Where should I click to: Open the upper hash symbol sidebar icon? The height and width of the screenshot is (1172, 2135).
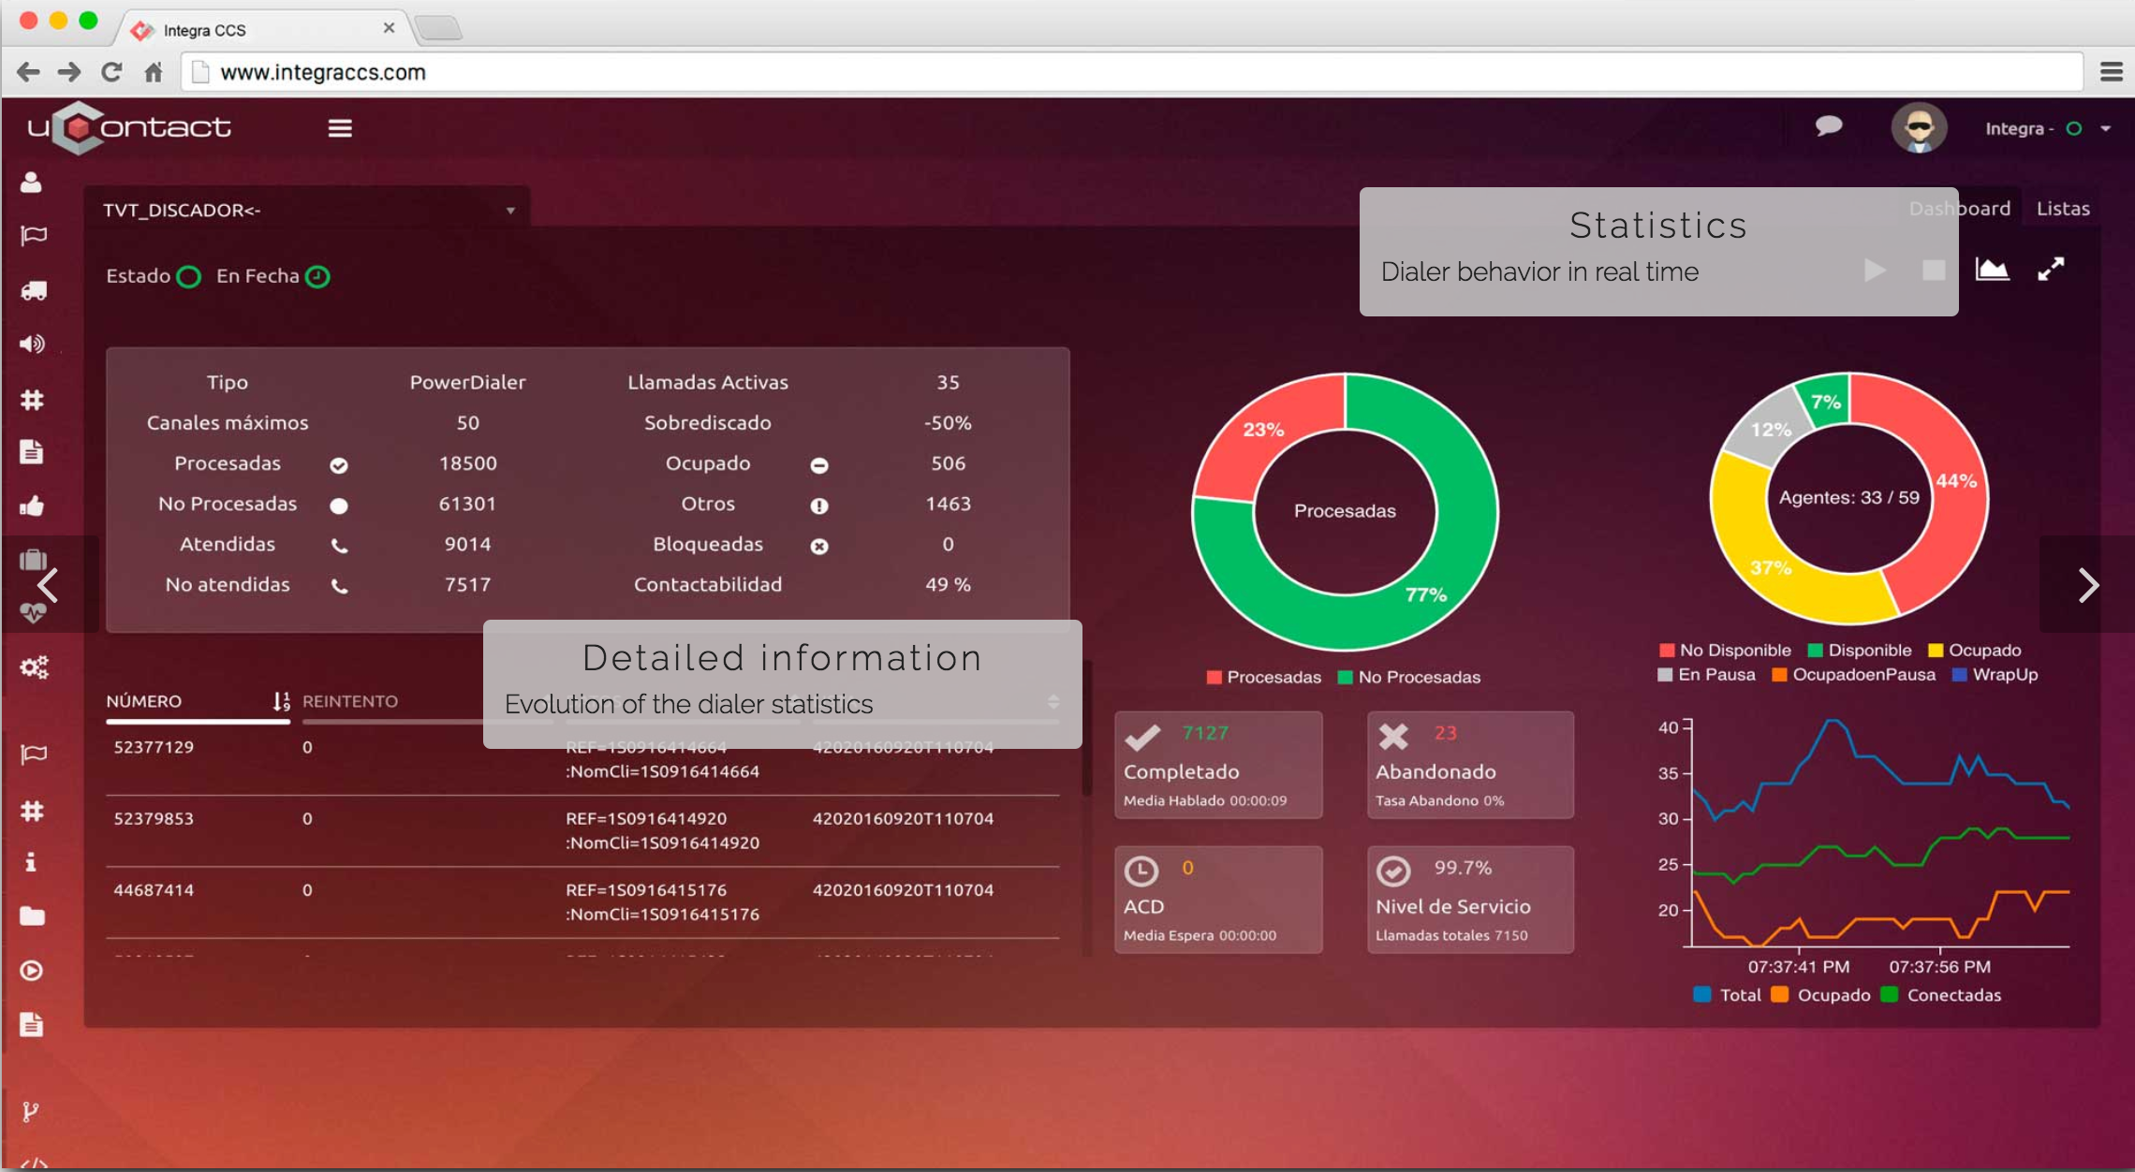[32, 400]
